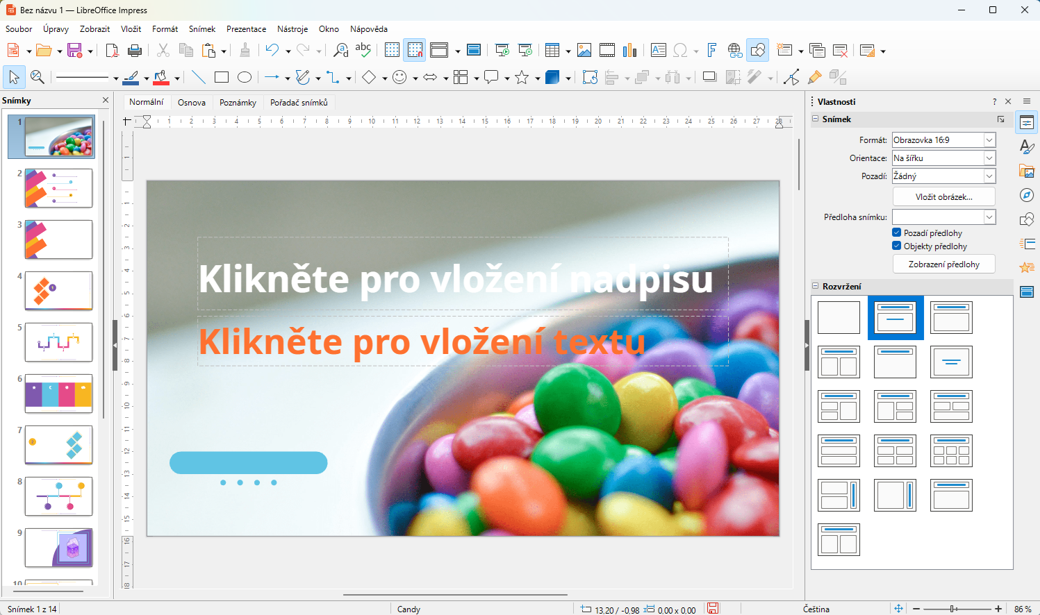
Task: Switch to the Osnova view tab
Action: pyautogui.click(x=192, y=102)
